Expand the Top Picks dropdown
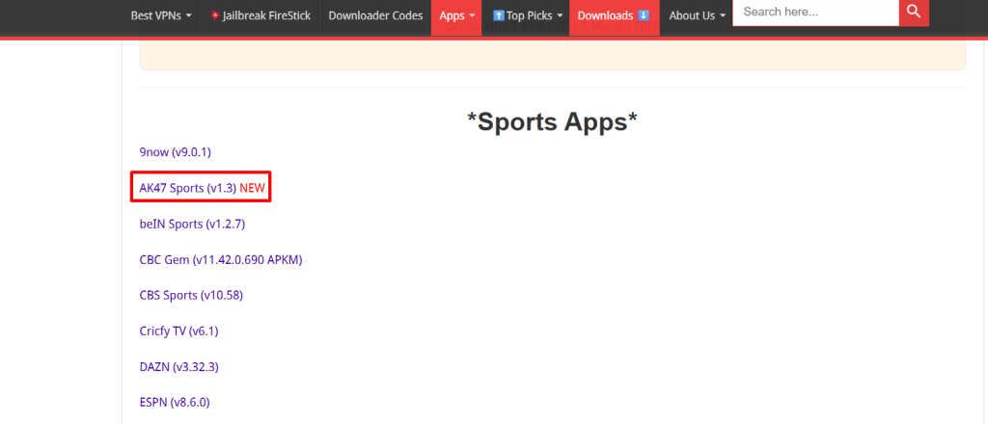The width and height of the screenshot is (988, 424). [x=527, y=15]
